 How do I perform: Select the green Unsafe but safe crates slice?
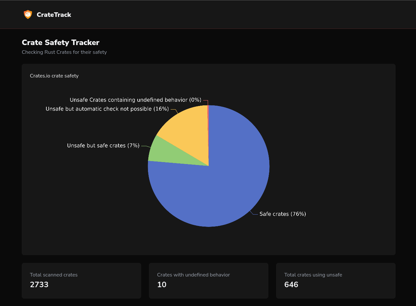[162, 152]
